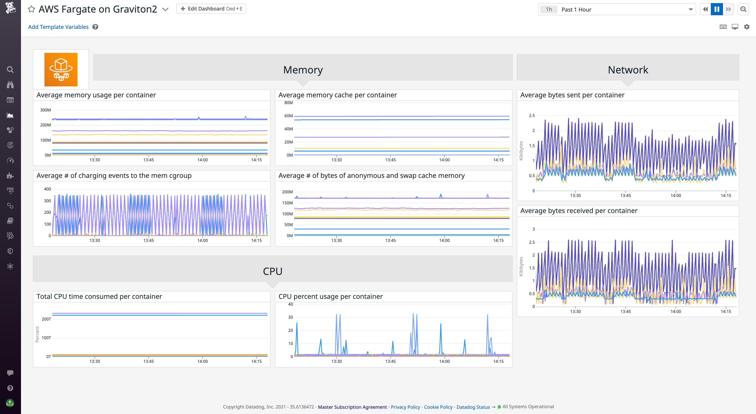Open the Infrastructure hexagons icon
The height and width of the screenshot is (414, 756).
[10, 130]
